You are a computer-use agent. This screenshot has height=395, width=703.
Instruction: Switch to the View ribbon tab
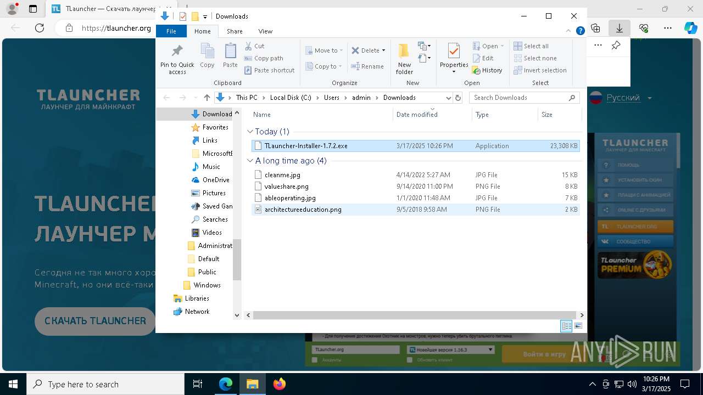point(265,31)
